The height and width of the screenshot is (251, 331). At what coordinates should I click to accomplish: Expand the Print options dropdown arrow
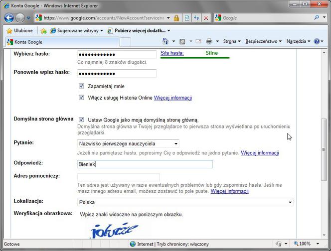coord(217,41)
